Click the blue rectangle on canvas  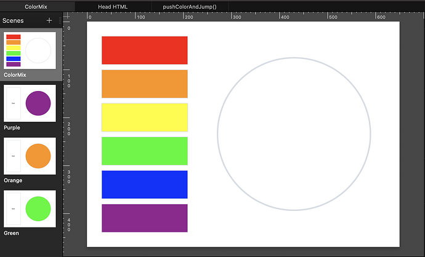coord(144,184)
